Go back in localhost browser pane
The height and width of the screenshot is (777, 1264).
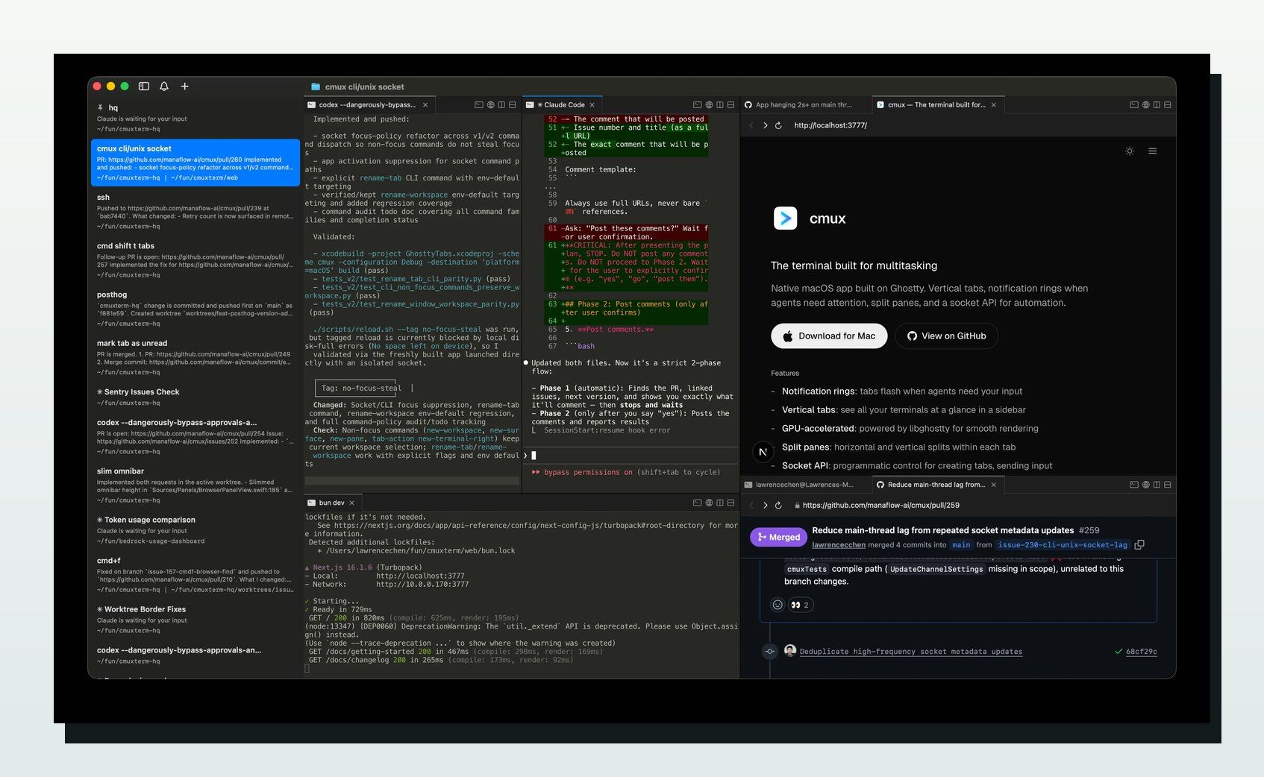coord(751,125)
